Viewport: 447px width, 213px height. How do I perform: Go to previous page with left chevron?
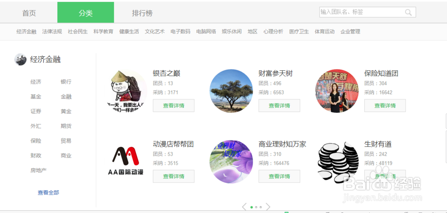click(245, 207)
